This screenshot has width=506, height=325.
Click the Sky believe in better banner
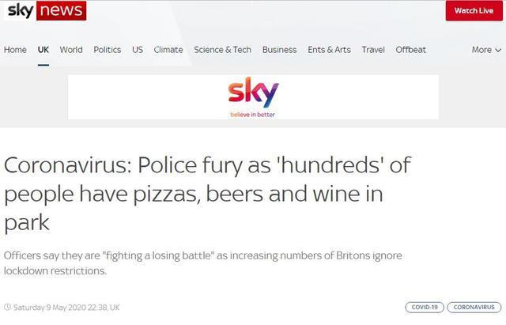pyautogui.click(x=253, y=97)
